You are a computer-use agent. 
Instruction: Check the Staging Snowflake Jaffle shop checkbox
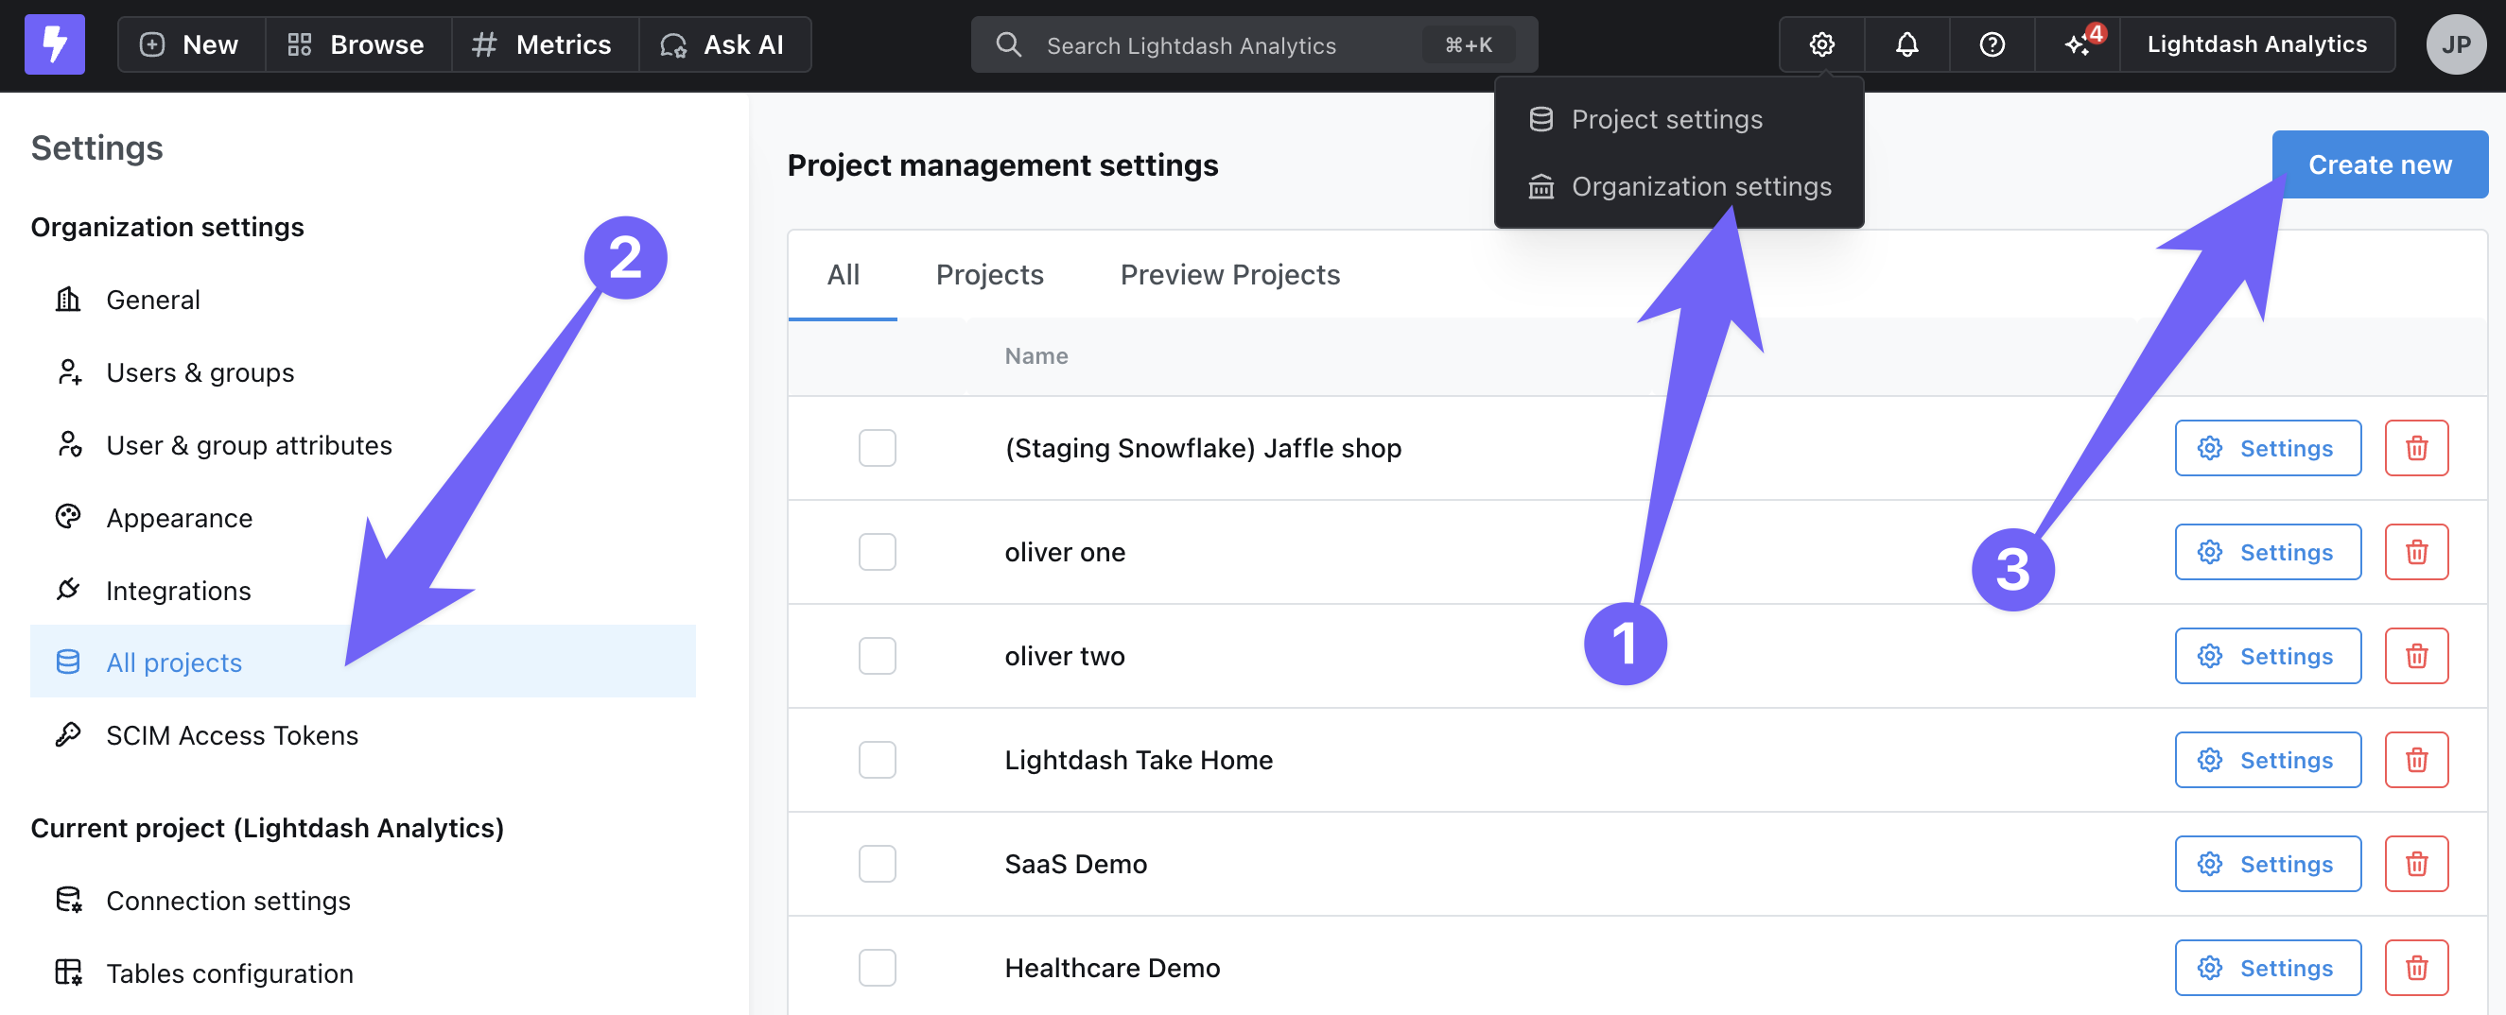877,448
